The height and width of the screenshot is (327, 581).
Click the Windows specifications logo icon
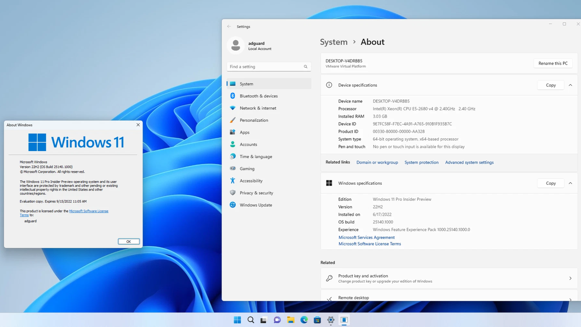click(x=329, y=183)
